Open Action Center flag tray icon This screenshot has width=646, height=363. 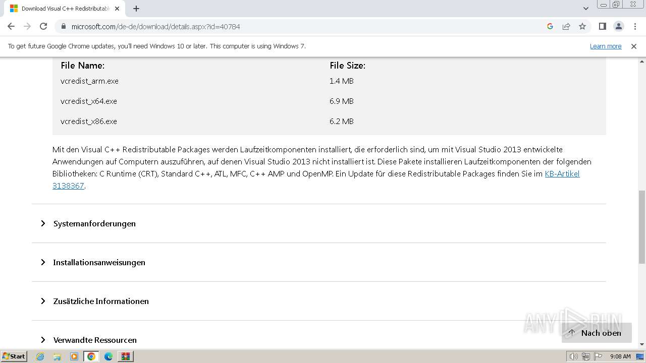[597, 356]
